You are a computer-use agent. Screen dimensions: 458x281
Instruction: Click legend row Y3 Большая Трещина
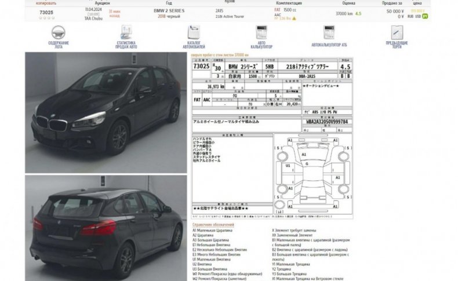click(x=289, y=274)
